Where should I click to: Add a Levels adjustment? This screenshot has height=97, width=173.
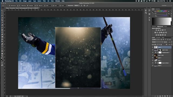pyautogui.click(x=158, y=30)
